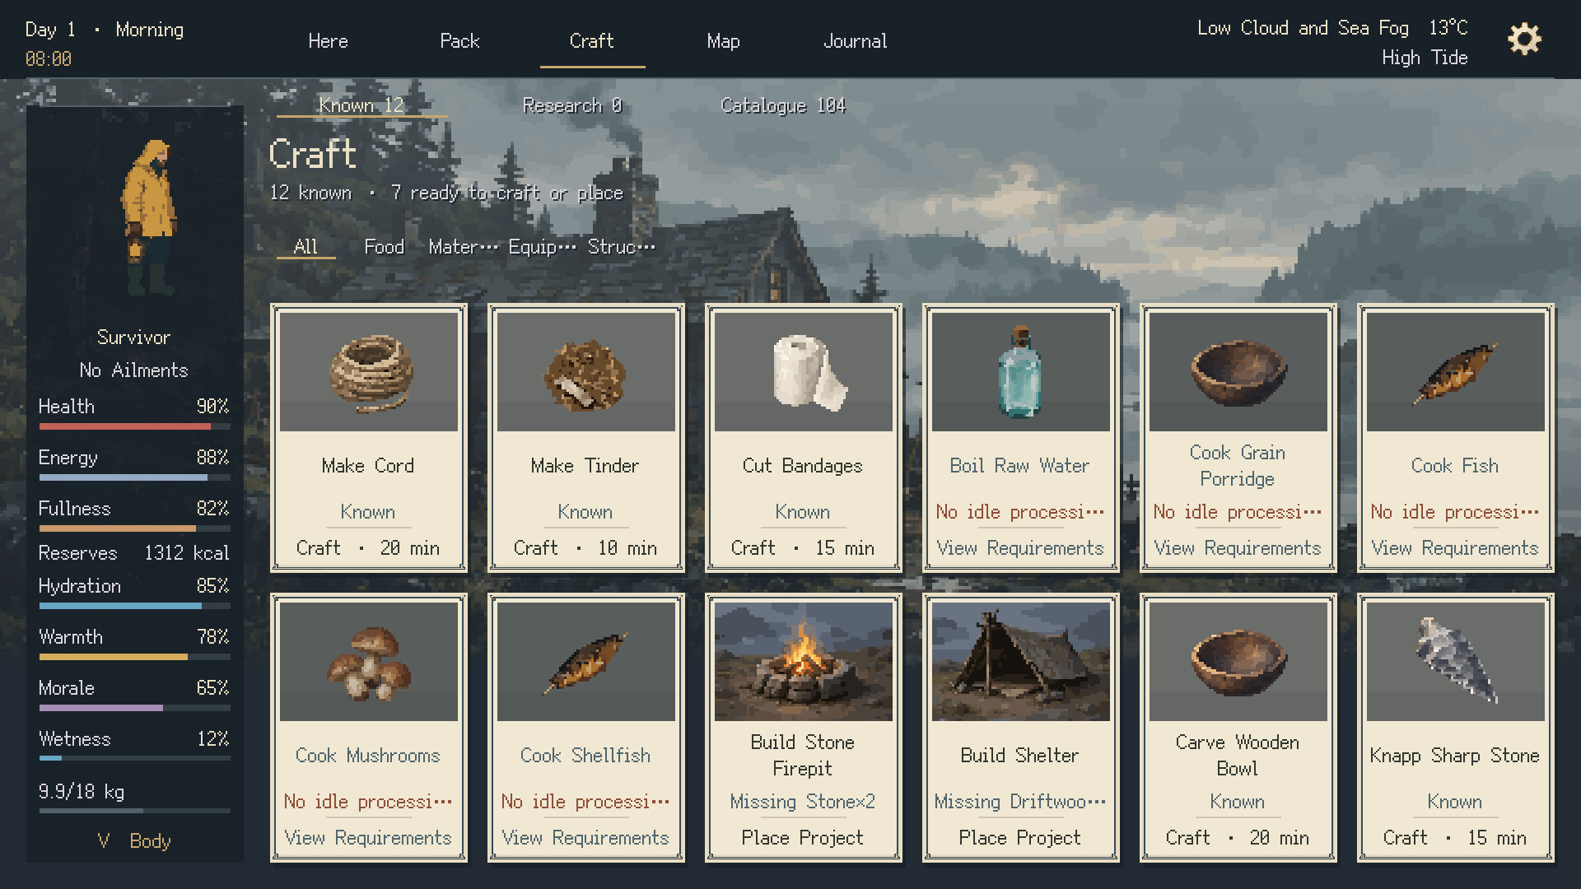View Requirements for Cook Shellfish
The height and width of the screenshot is (889, 1581).
(x=585, y=838)
